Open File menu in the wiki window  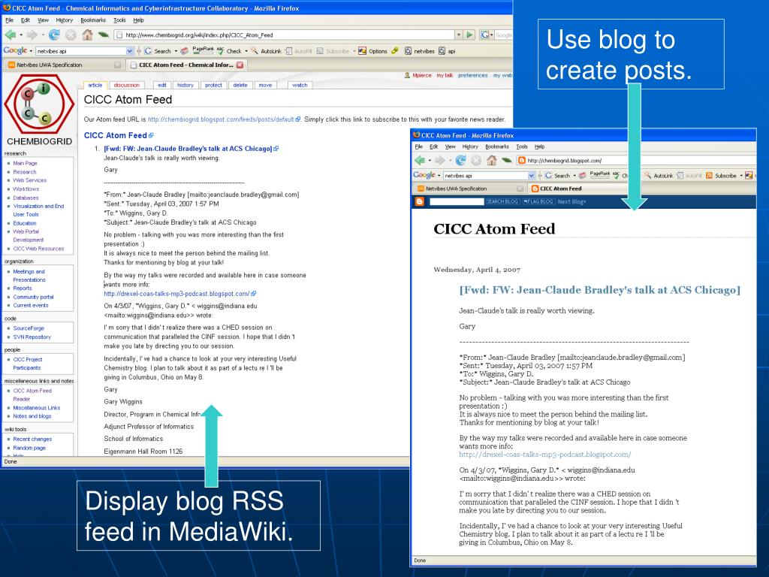tap(9, 20)
